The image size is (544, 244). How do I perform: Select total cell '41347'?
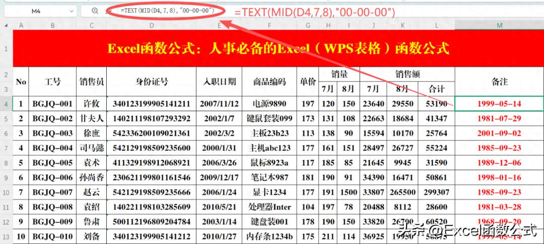click(x=436, y=119)
